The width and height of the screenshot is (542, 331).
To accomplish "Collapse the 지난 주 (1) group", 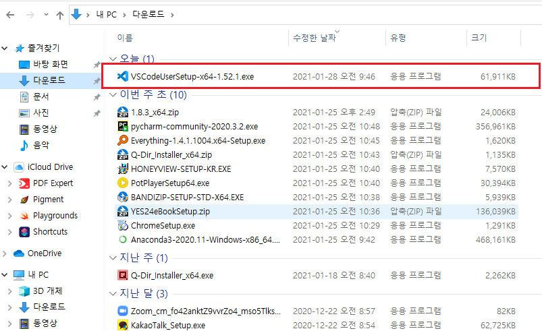I will tap(113, 258).
